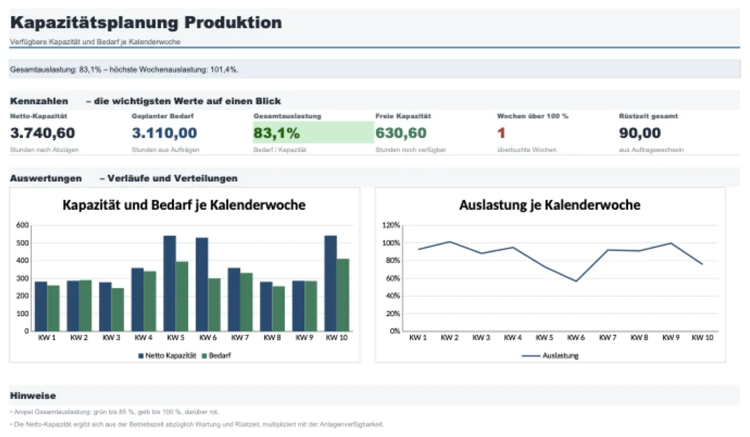Click the 'Auslastung' line chart legend entry
The image size is (750, 437).
[550, 356]
